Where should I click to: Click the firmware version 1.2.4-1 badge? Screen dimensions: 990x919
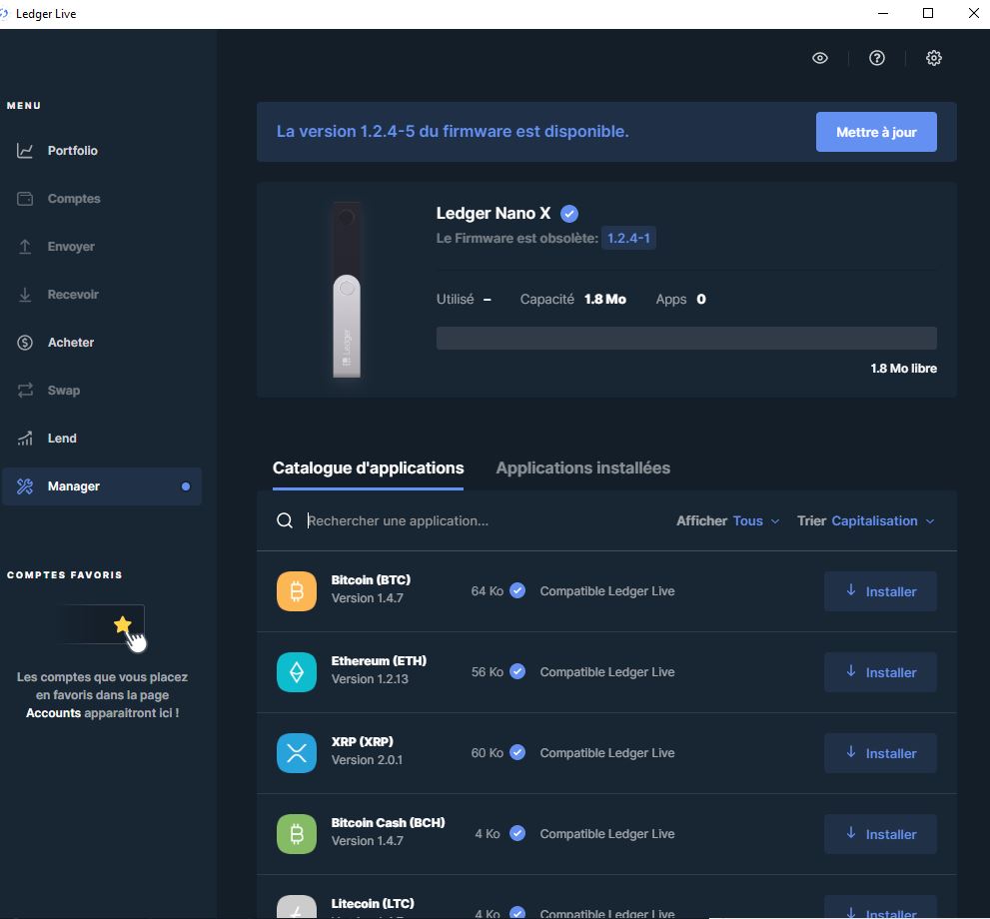628,238
